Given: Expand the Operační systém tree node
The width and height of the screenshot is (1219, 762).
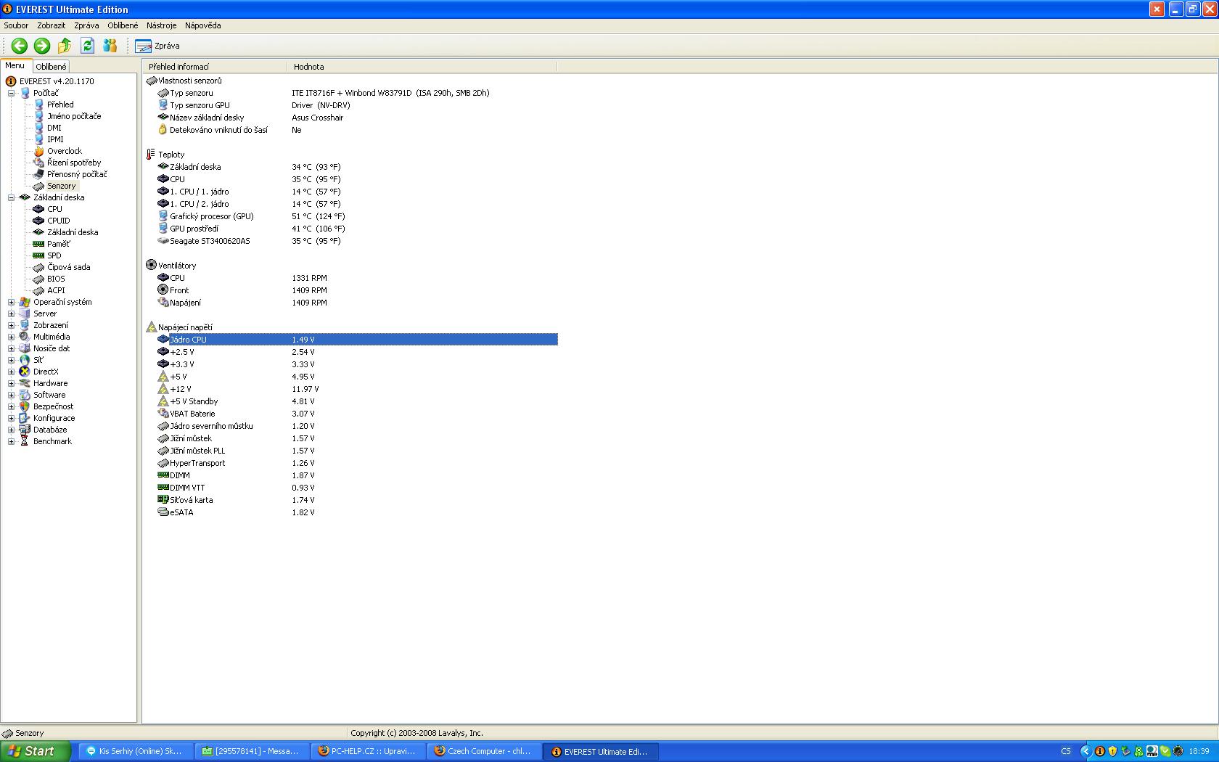Looking at the screenshot, I should (x=11, y=302).
